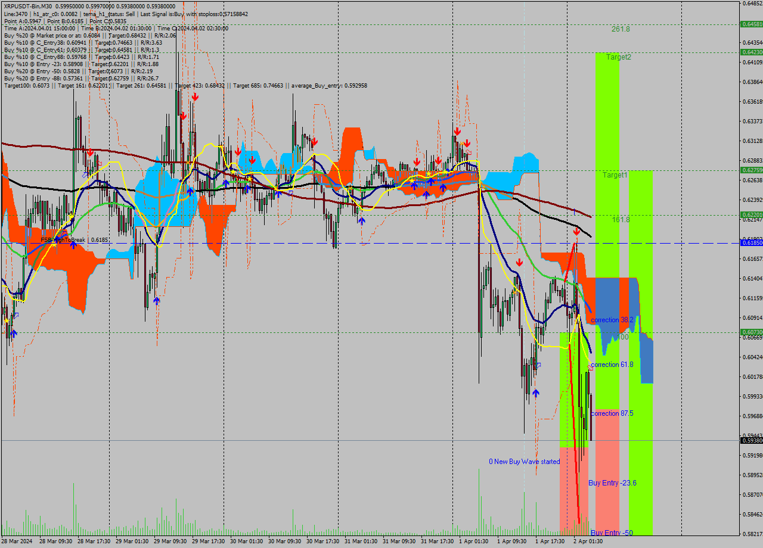This screenshot has height=548, width=763.
Task: Click the '28 Mar 2024' date label
Action: [17, 541]
